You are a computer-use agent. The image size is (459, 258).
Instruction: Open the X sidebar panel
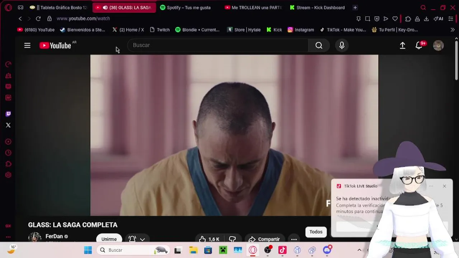pos(8,125)
